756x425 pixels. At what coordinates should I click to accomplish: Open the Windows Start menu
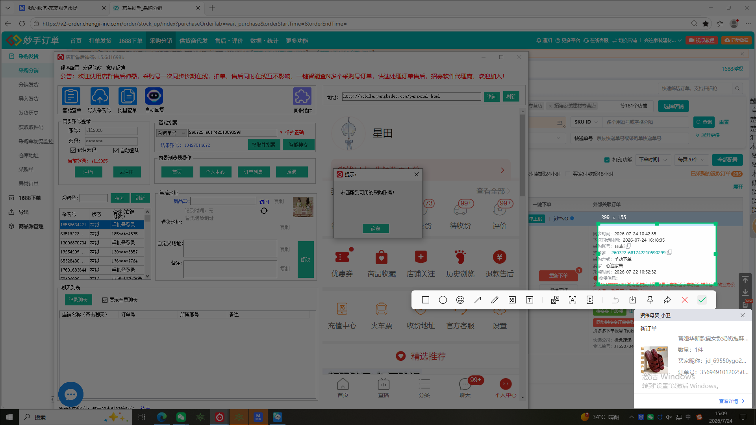pos(9,417)
